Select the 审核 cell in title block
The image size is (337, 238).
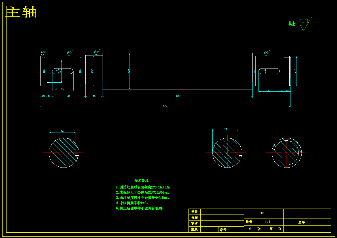point(194,223)
